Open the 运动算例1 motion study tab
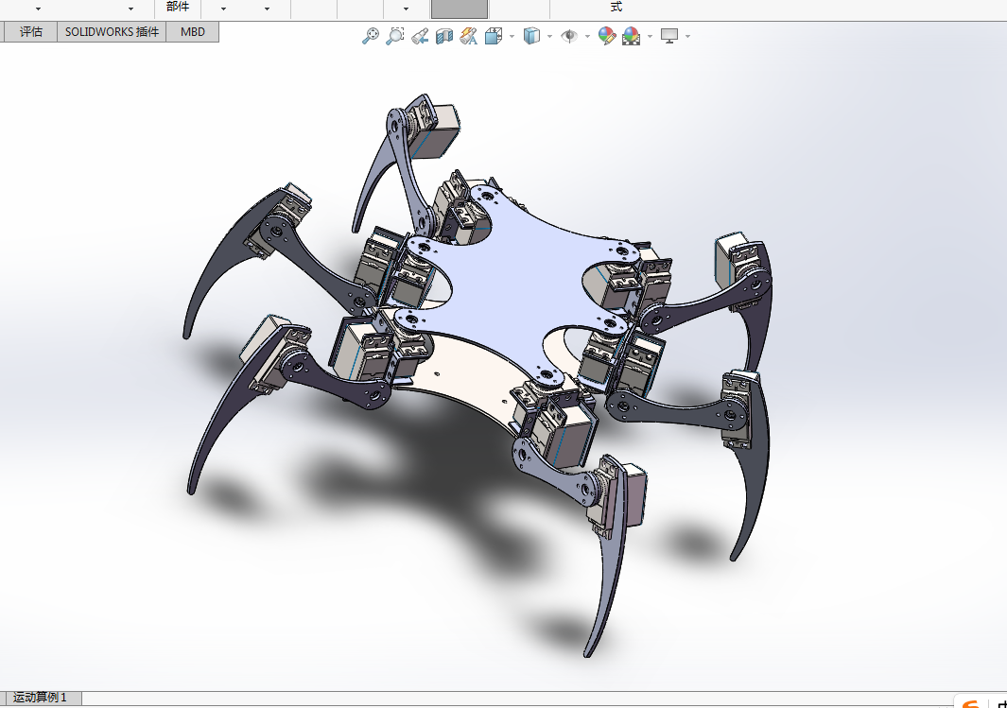 point(40,697)
